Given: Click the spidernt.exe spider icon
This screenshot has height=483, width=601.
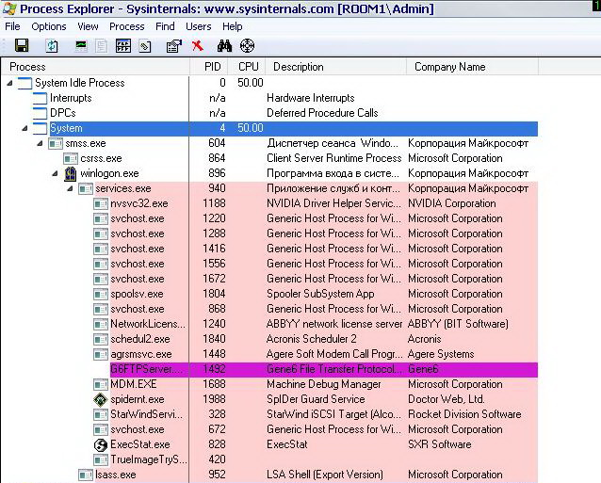Looking at the screenshot, I should point(101,399).
